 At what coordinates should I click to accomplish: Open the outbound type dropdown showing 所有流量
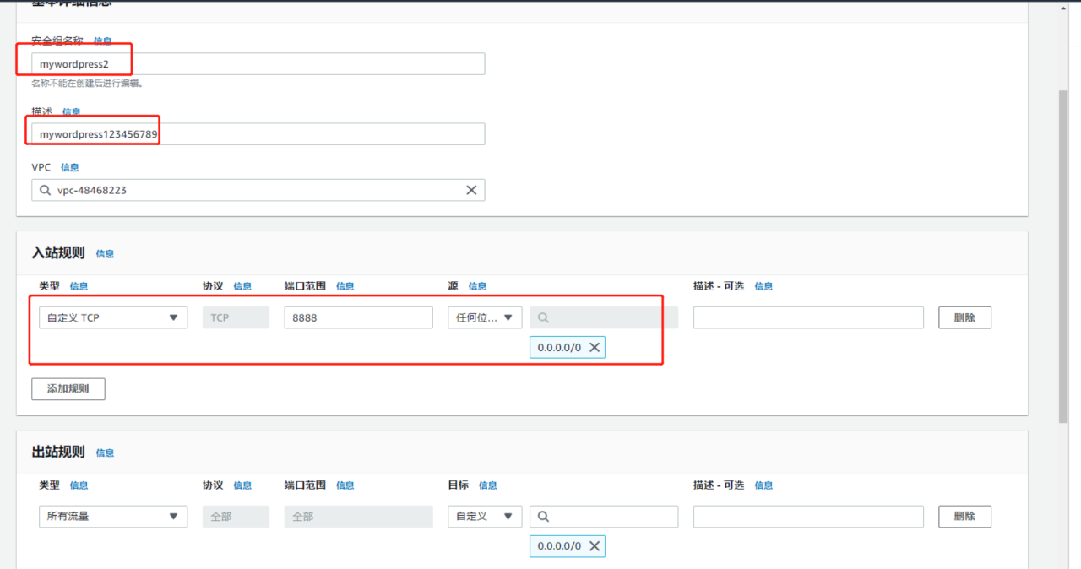click(112, 516)
